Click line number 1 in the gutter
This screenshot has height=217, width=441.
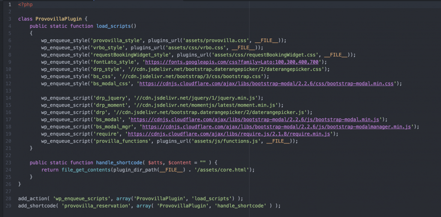coord(9,4)
